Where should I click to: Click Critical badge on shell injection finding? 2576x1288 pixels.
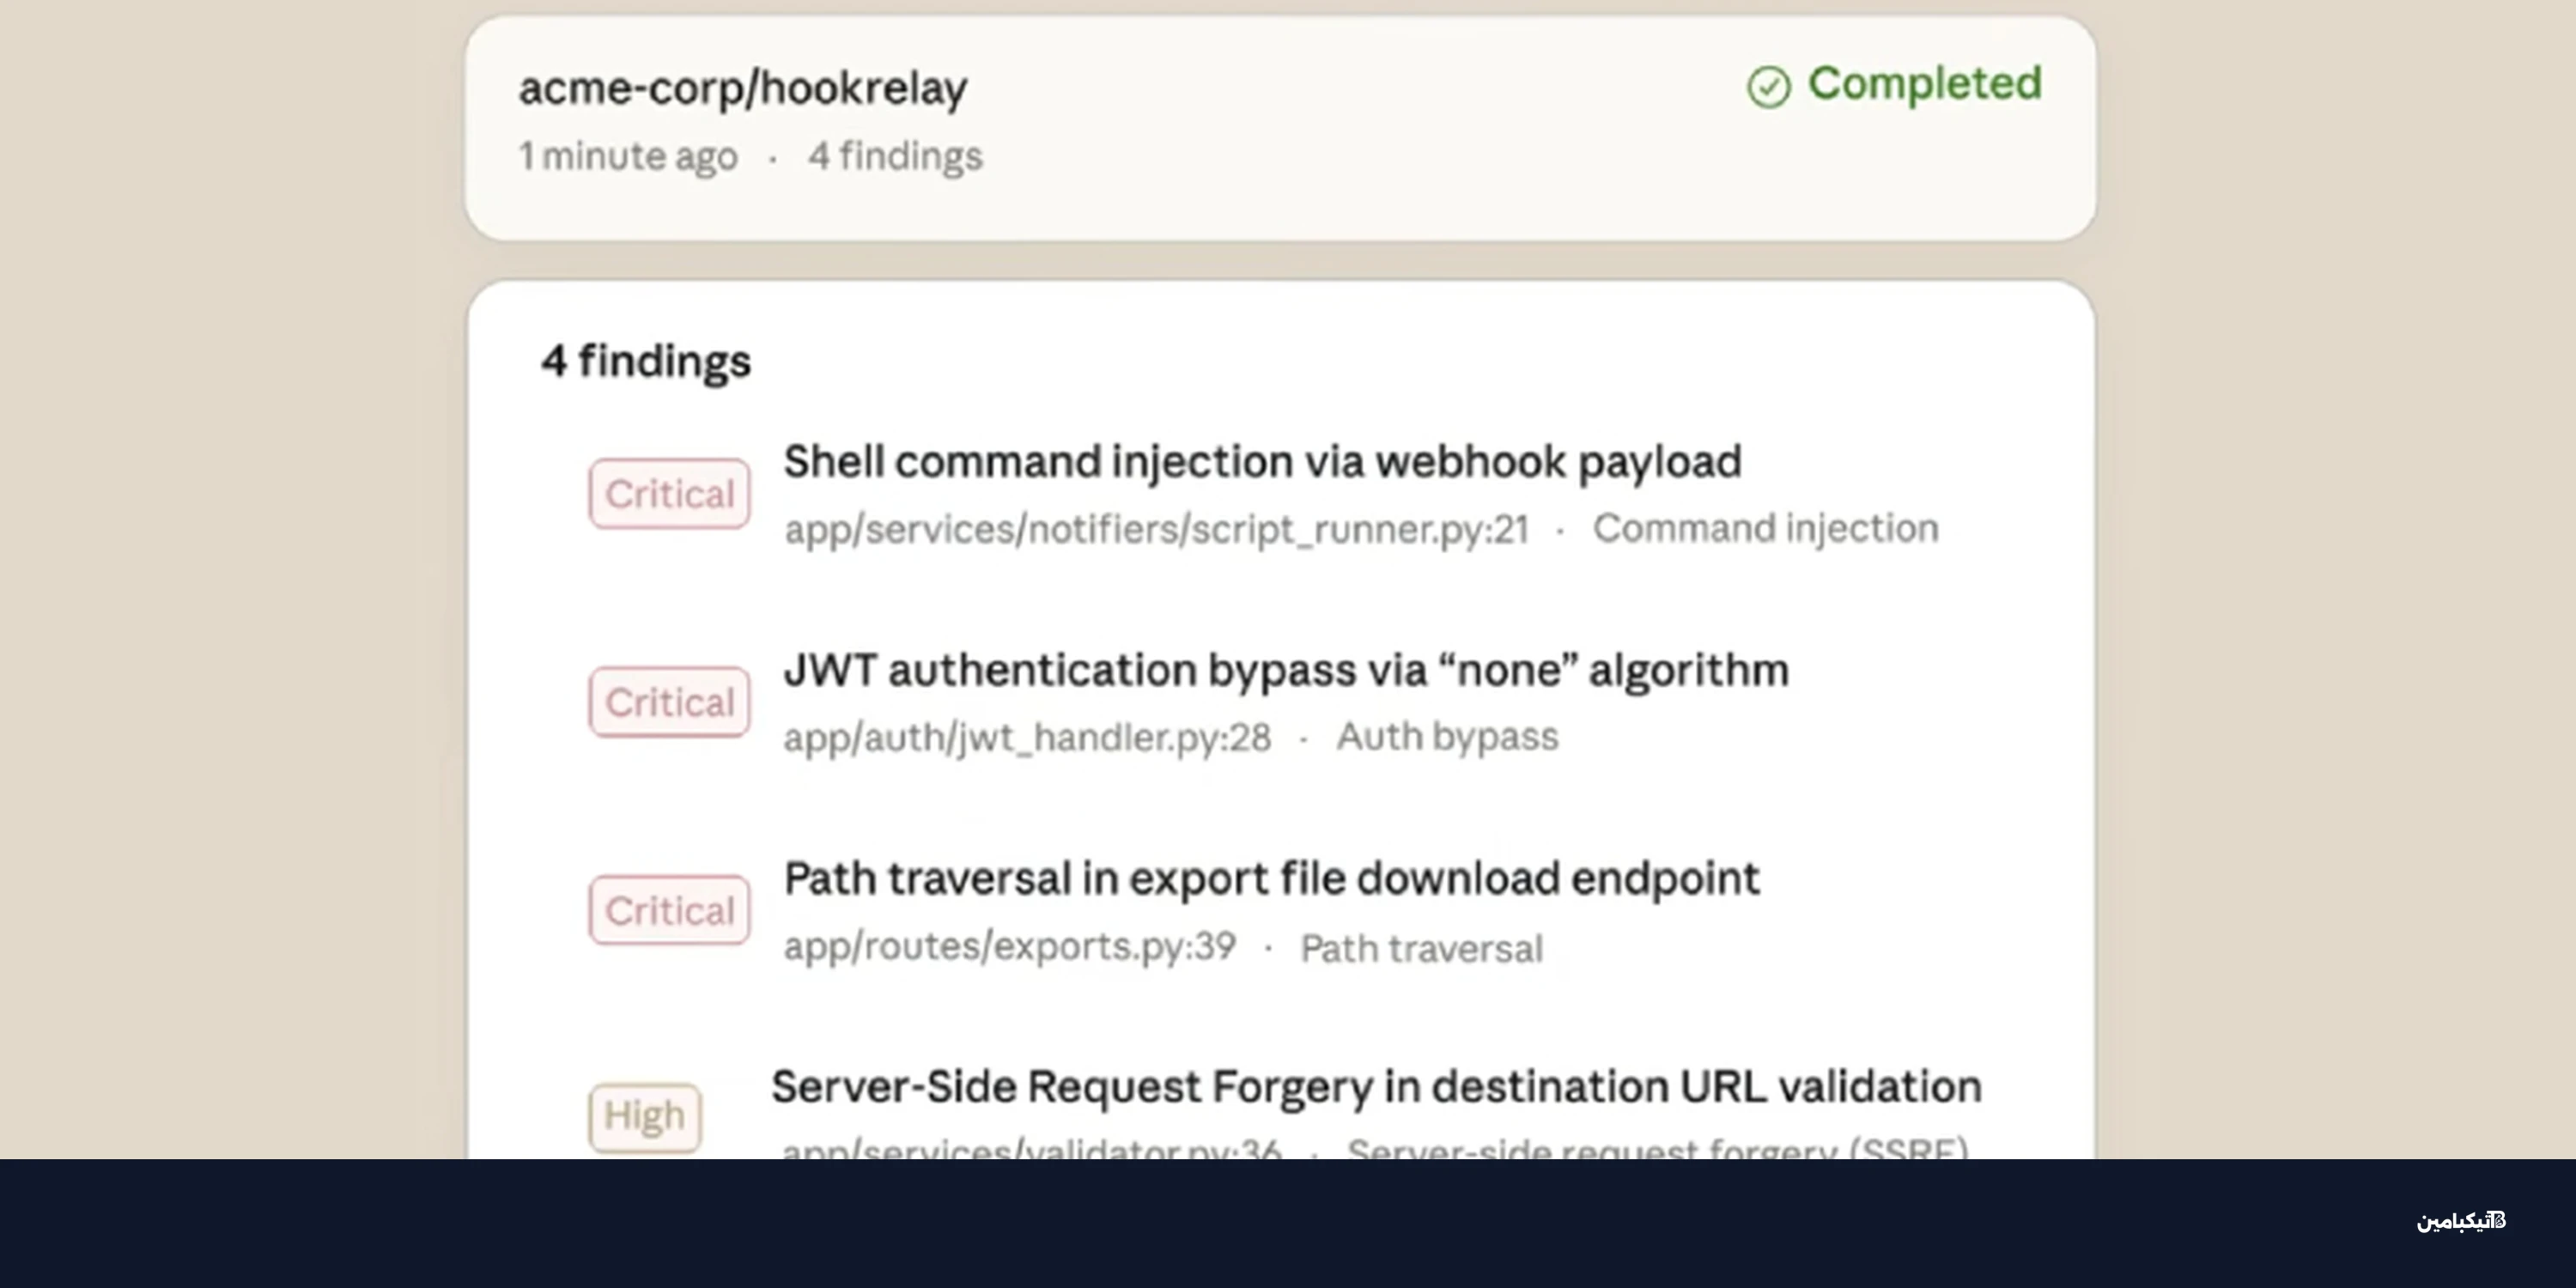coord(669,494)
